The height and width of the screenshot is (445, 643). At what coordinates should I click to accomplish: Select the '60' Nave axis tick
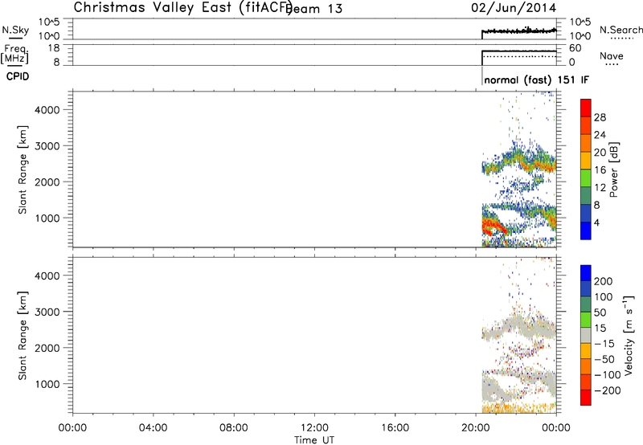[x=575, y=48]
